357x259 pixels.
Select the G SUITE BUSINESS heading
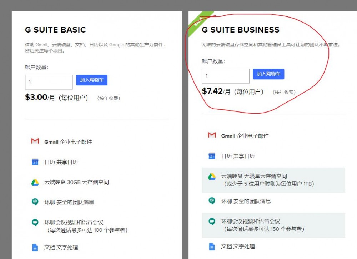(x=241, y=30)
